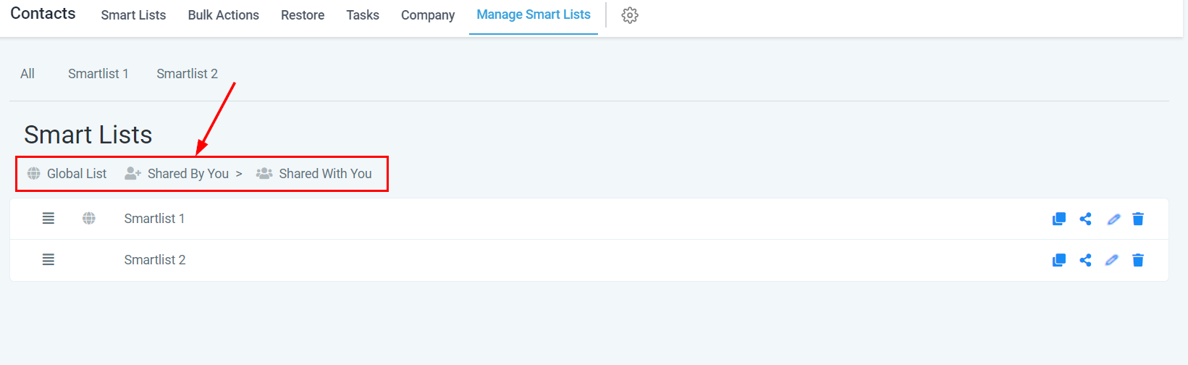Show All smart lists tab
Viewport: 1188px width, 365px height.
[28, 74]
